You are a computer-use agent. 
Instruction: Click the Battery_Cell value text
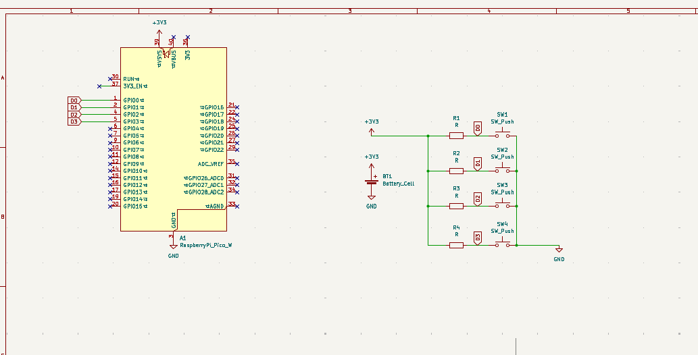tap(398, 184)
